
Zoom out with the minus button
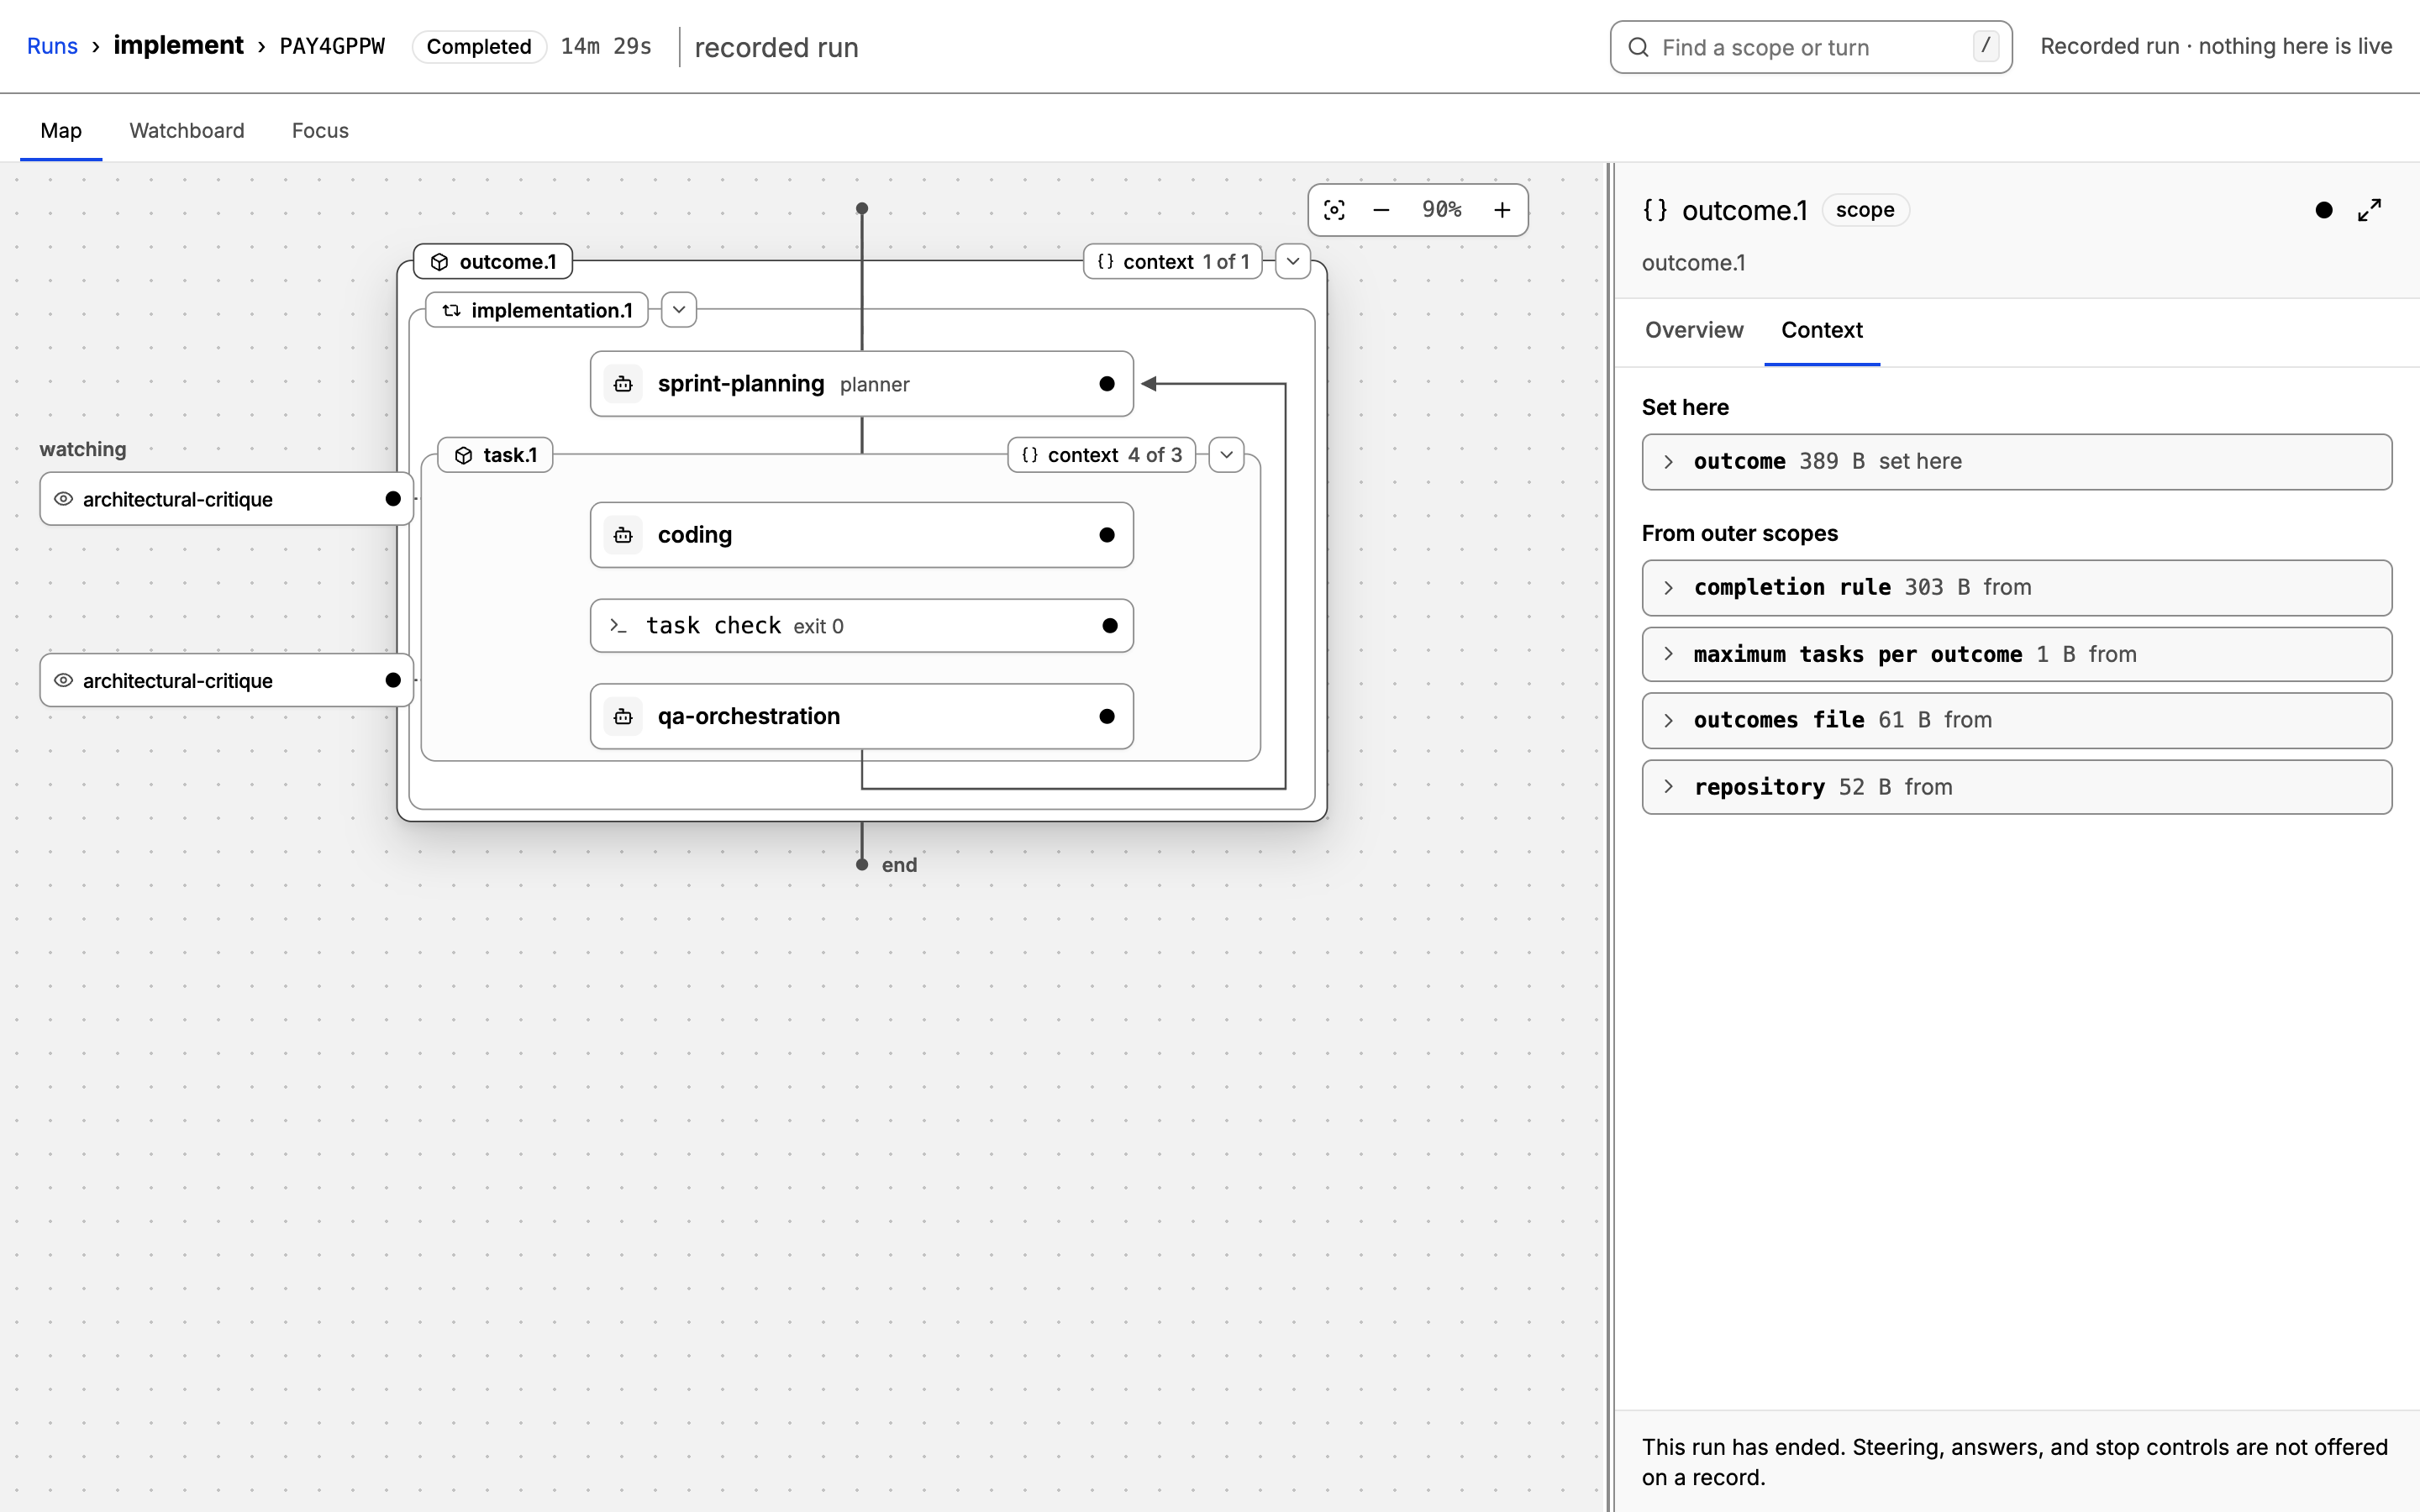(x=1381, y=210)
